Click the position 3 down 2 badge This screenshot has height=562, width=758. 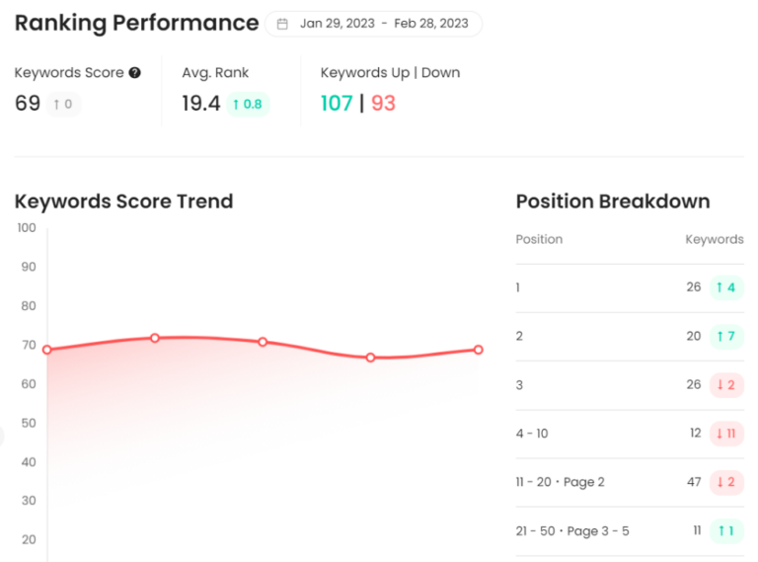point(726,385)
